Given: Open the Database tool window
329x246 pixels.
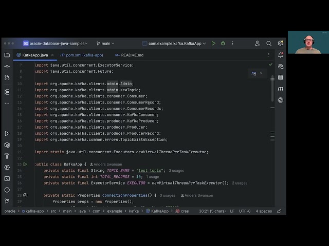Looking at the screenshot, I should click(x=281, y=77).
